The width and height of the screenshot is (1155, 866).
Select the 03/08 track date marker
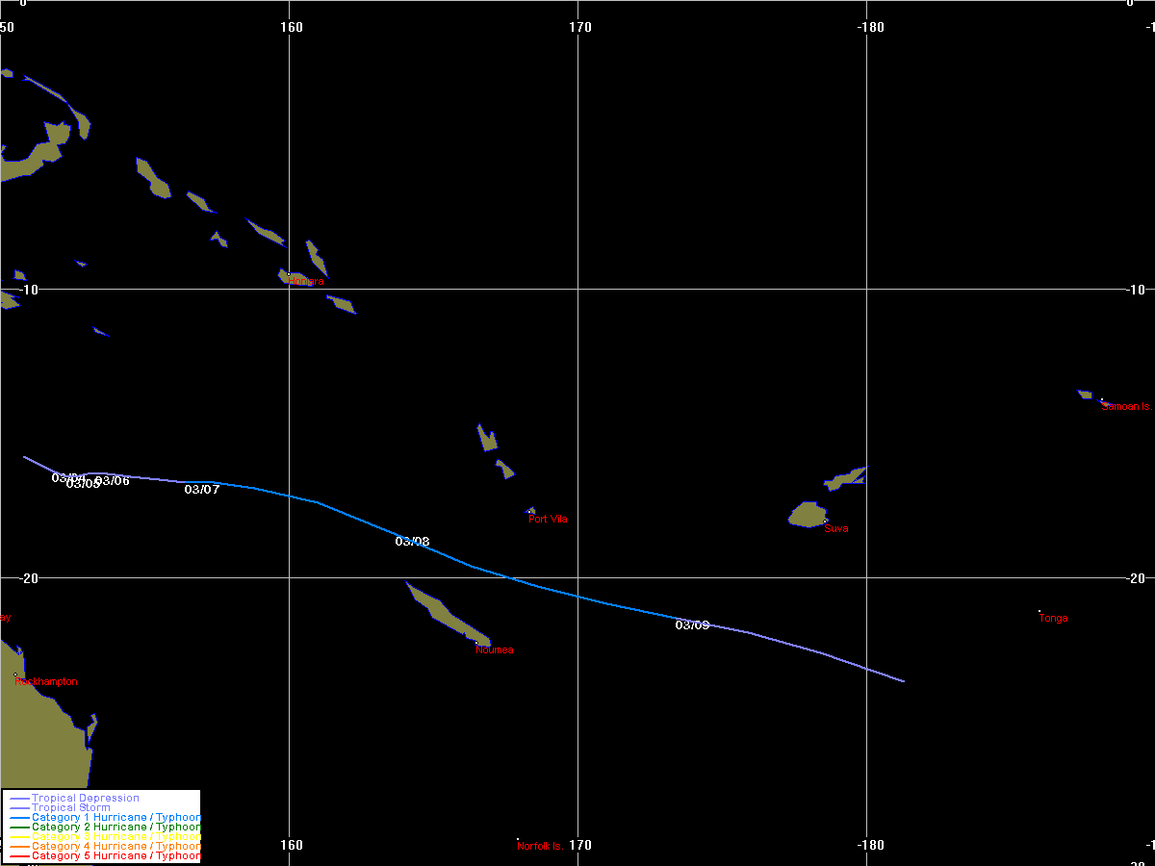click(x=412, y=542)
